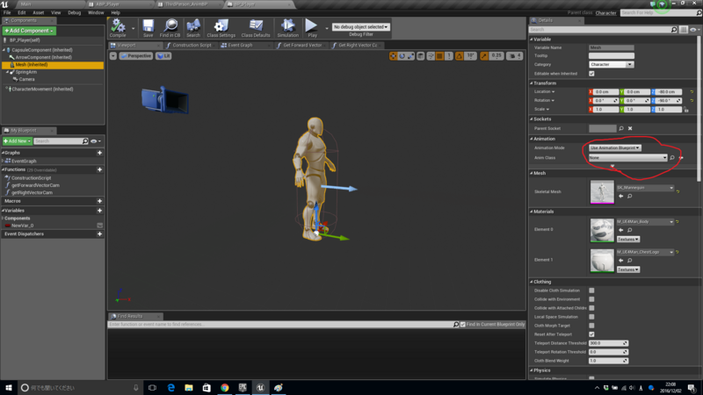
Task: Click Location X value field
Action: (x=604, y=92)
